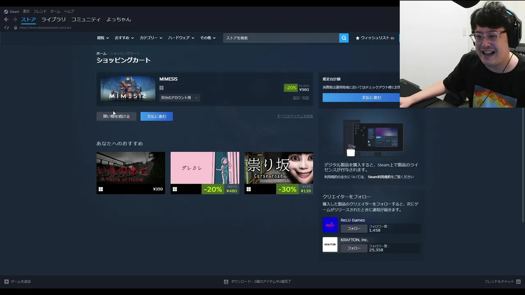Expand おすすめ dropdown

pyautogui.click(x=124, y=38)
